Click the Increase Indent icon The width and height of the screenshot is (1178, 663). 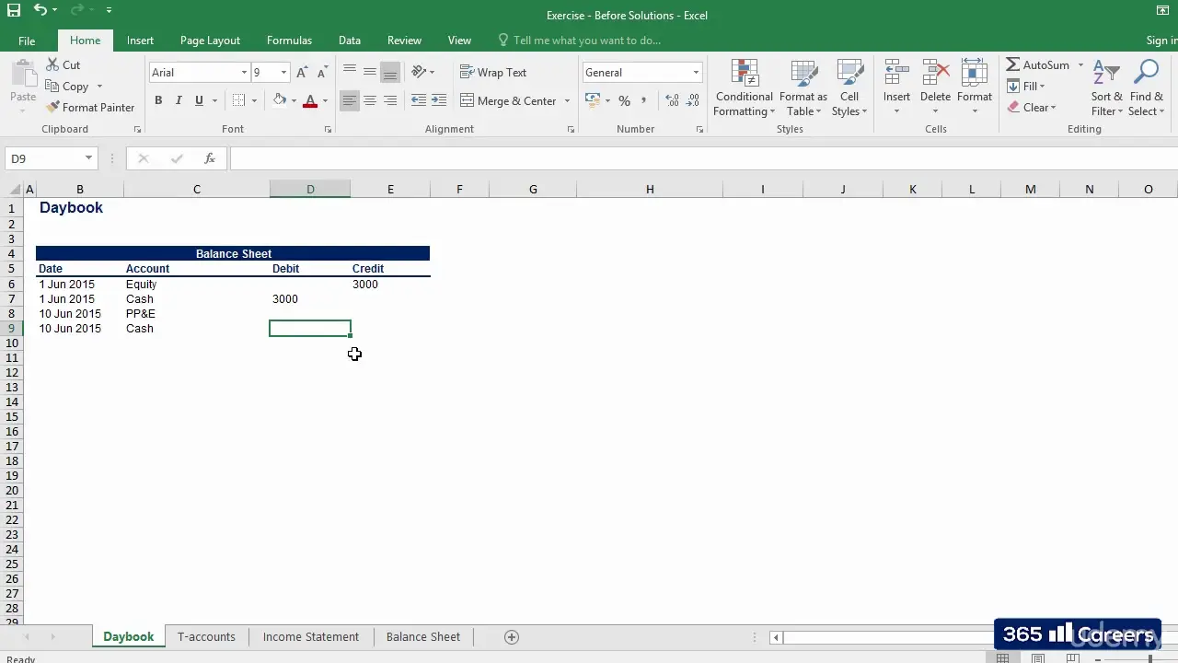coord(439,100)
